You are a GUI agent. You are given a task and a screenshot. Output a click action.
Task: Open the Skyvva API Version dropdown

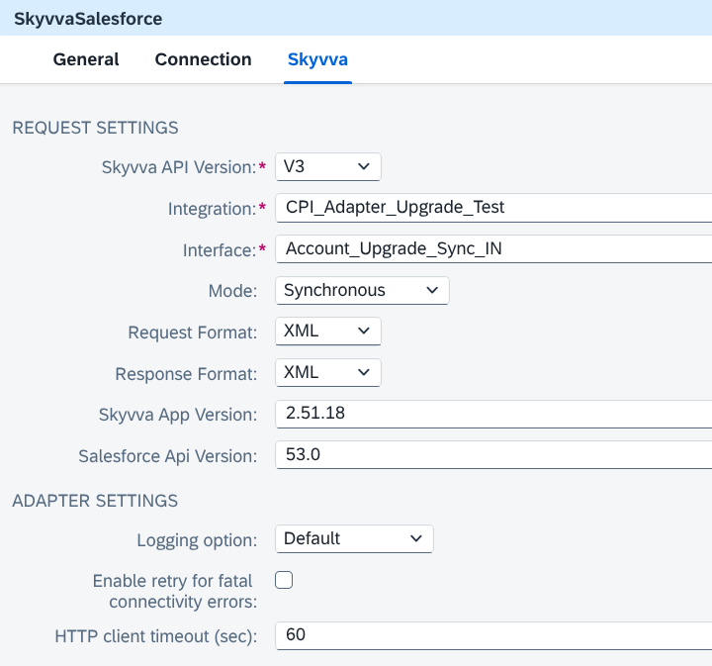click(x=328, y=166)
